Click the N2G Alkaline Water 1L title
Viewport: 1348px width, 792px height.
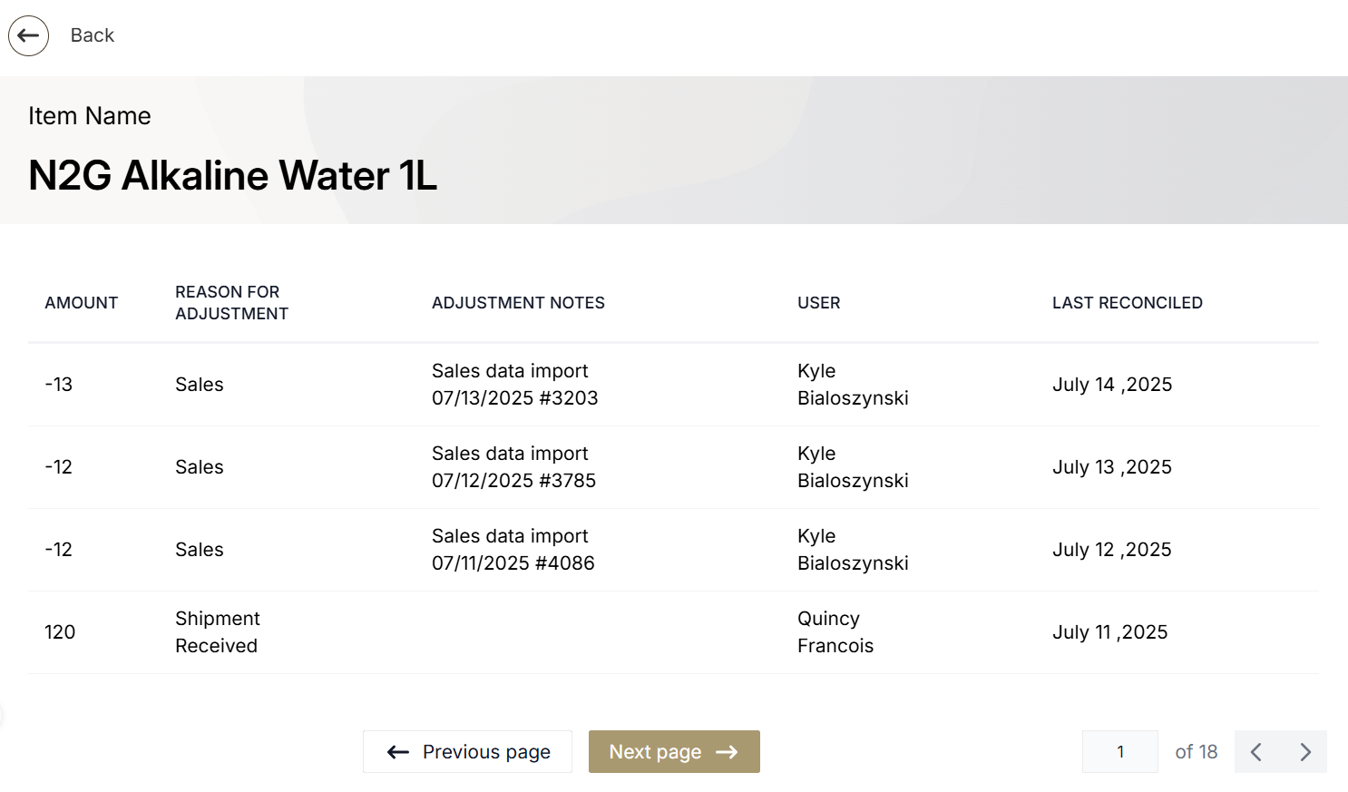[232, 175]
